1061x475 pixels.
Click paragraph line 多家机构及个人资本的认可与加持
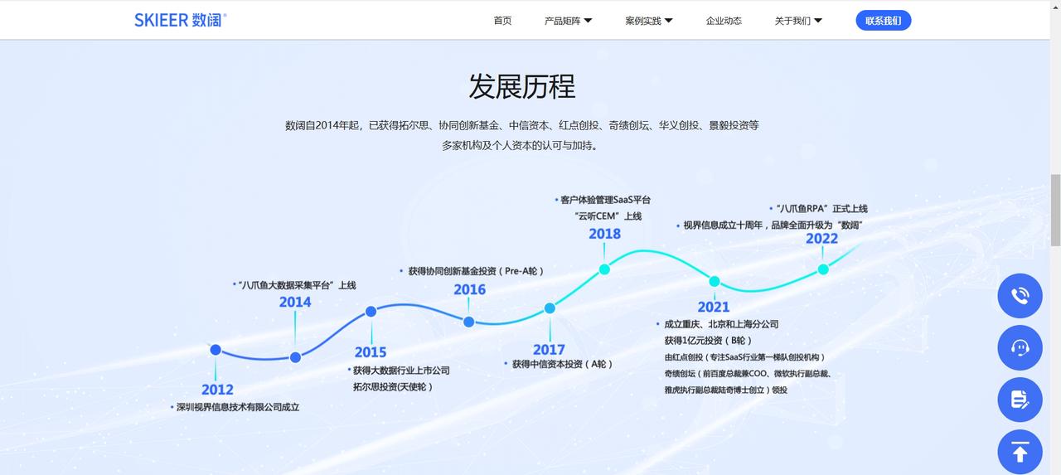click(x=521, y=145)
